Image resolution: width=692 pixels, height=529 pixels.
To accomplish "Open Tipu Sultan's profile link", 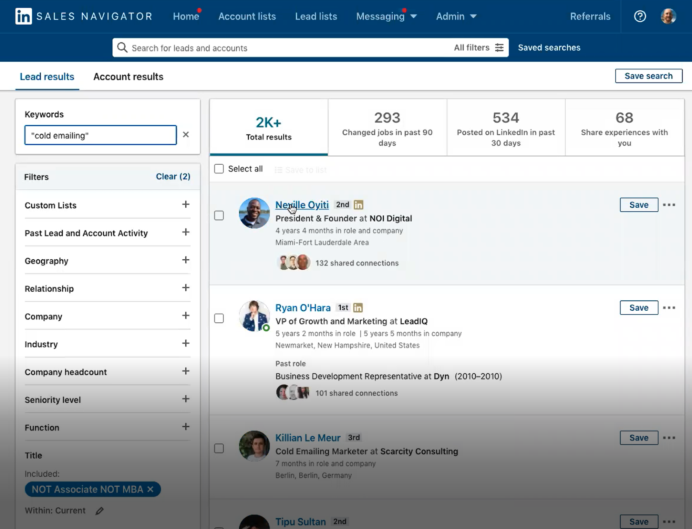I will tap(301, 522).
